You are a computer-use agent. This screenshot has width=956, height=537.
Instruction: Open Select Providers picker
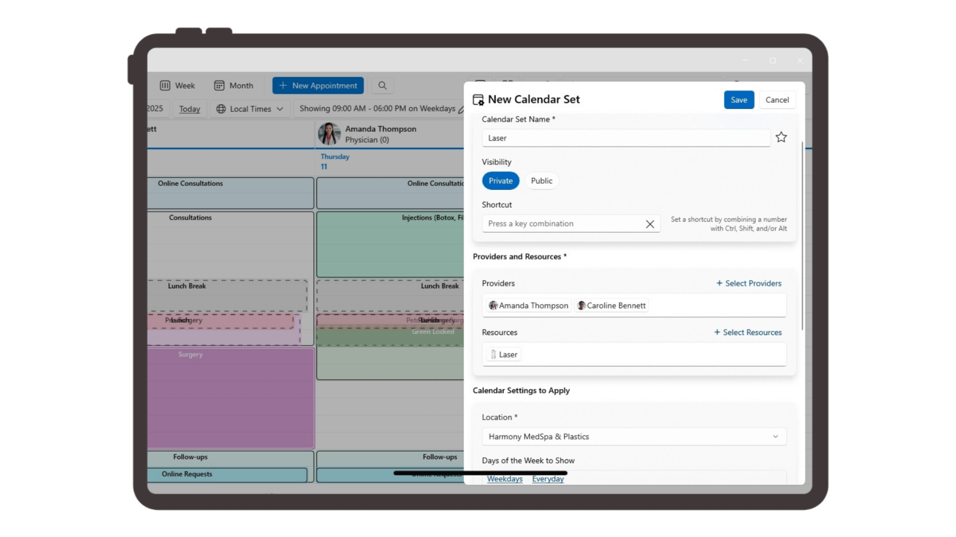[748, 283]
